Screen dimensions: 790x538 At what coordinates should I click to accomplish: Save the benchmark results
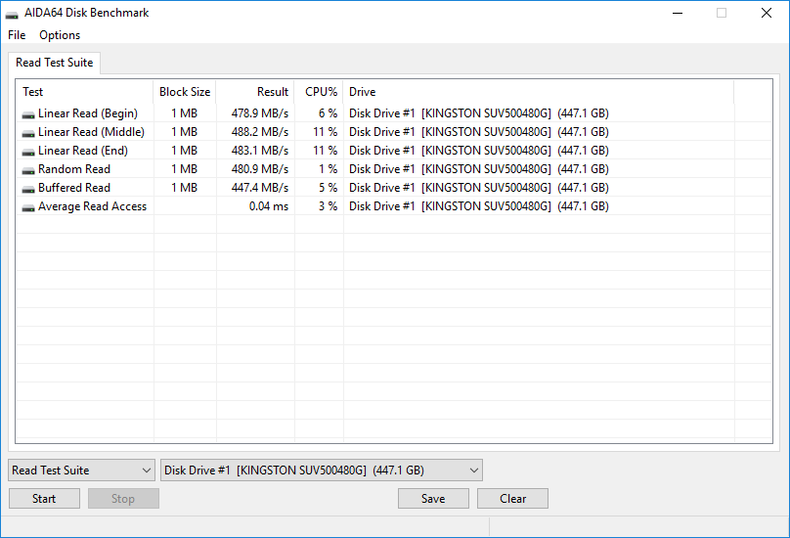click(433, 498)
